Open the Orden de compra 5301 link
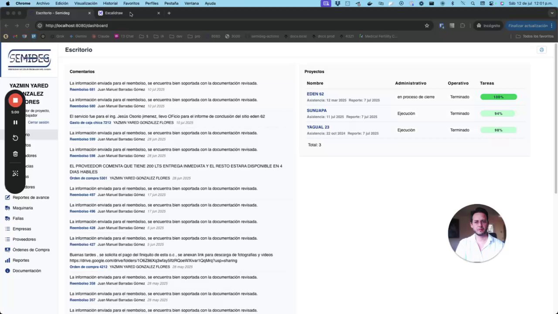558x314 pixels. coord(88,178)
